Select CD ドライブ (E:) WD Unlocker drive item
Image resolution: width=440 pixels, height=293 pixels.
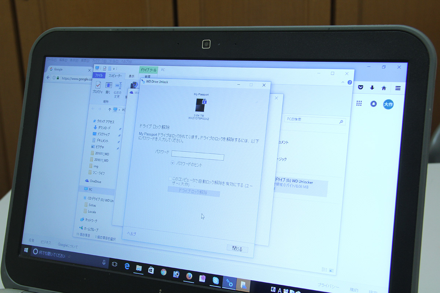(x=300, y=186)
